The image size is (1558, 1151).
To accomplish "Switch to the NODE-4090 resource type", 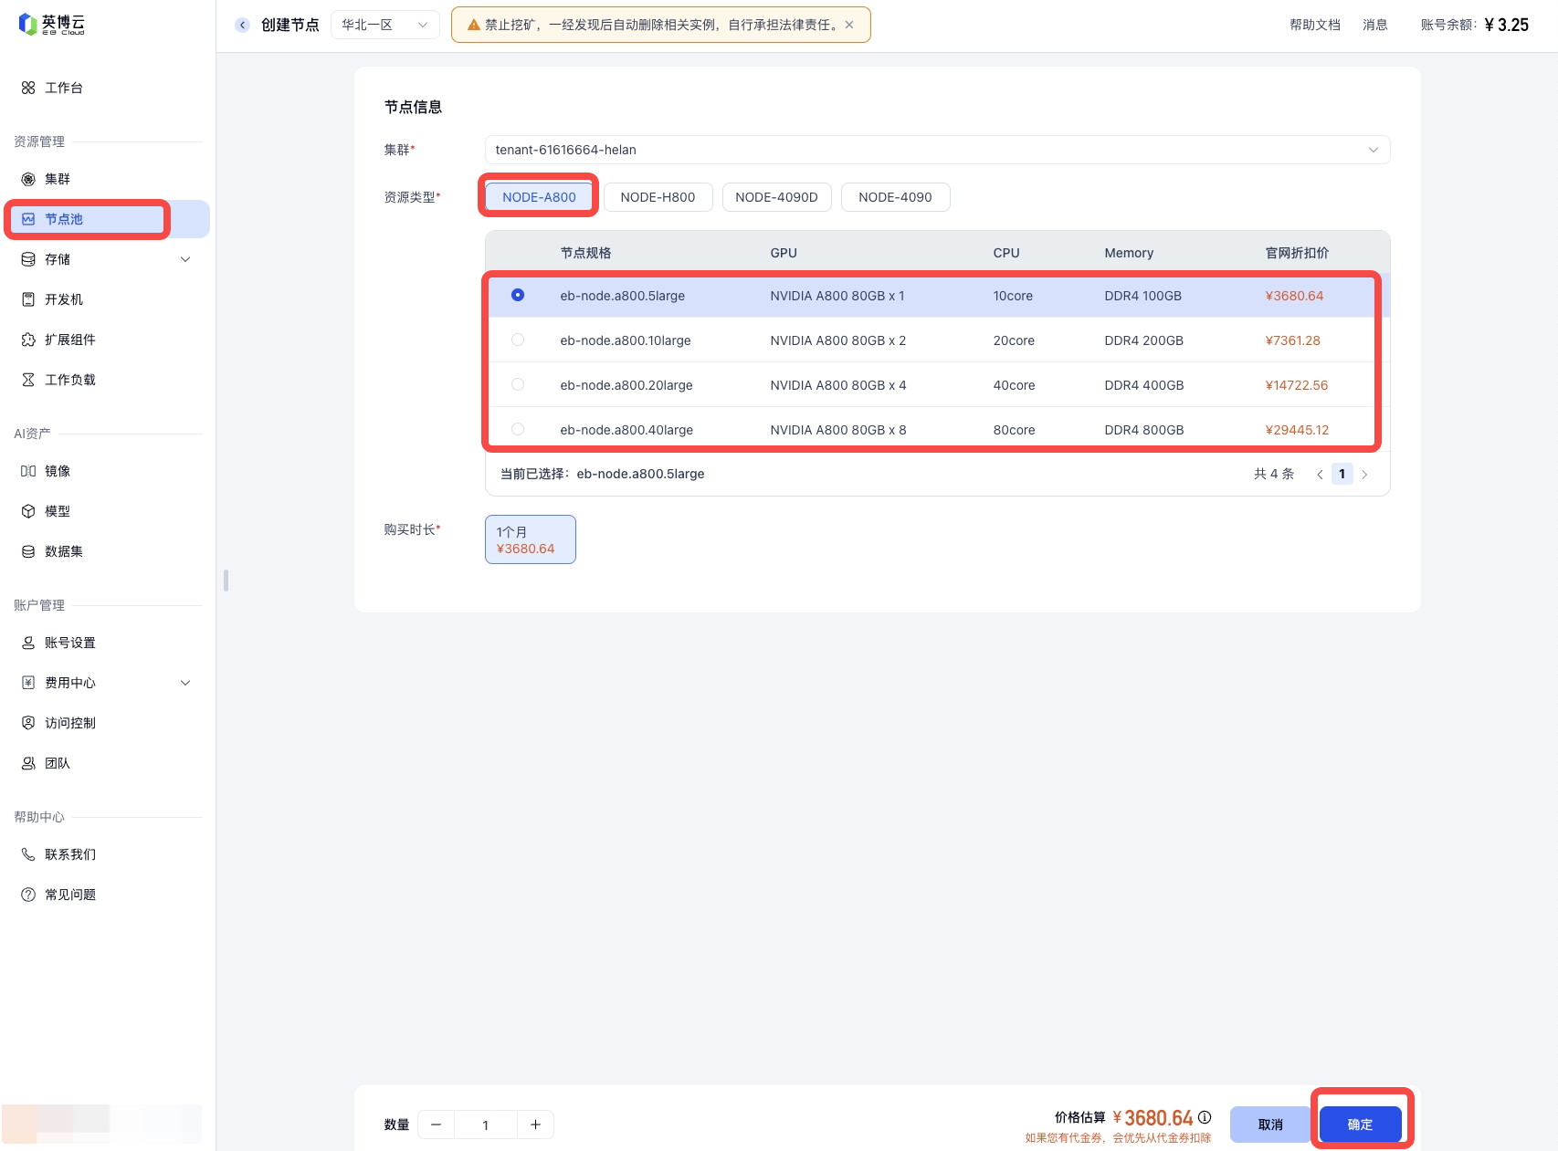I will [x=895, y=197].
